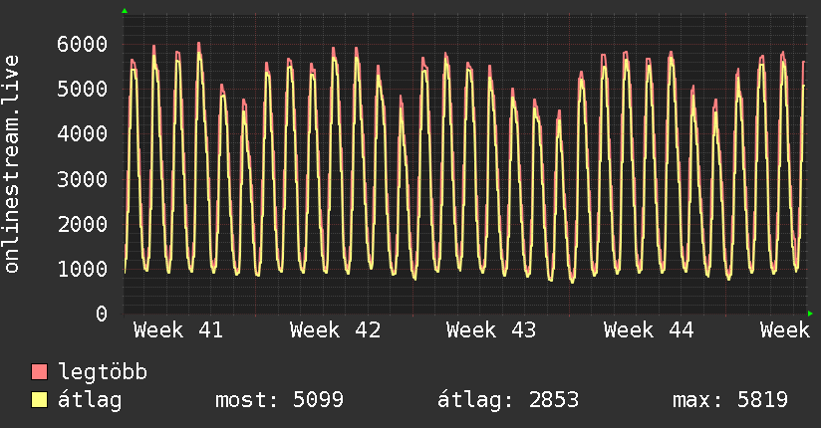
Task: Click the Week 41 axis label
Action: click(178, 329)
